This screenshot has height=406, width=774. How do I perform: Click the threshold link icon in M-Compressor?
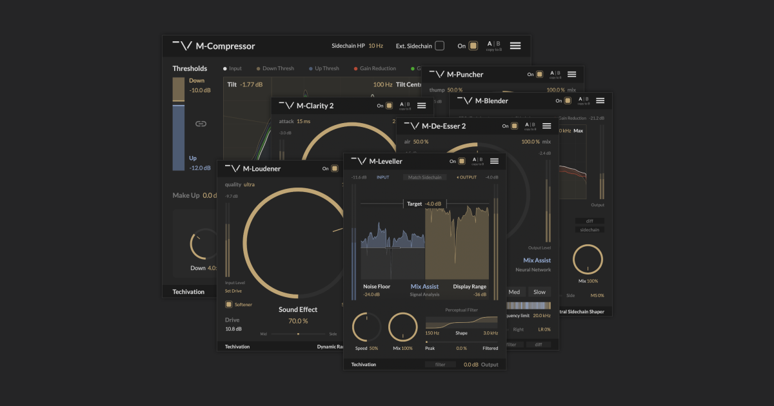(x=201, y=124)
